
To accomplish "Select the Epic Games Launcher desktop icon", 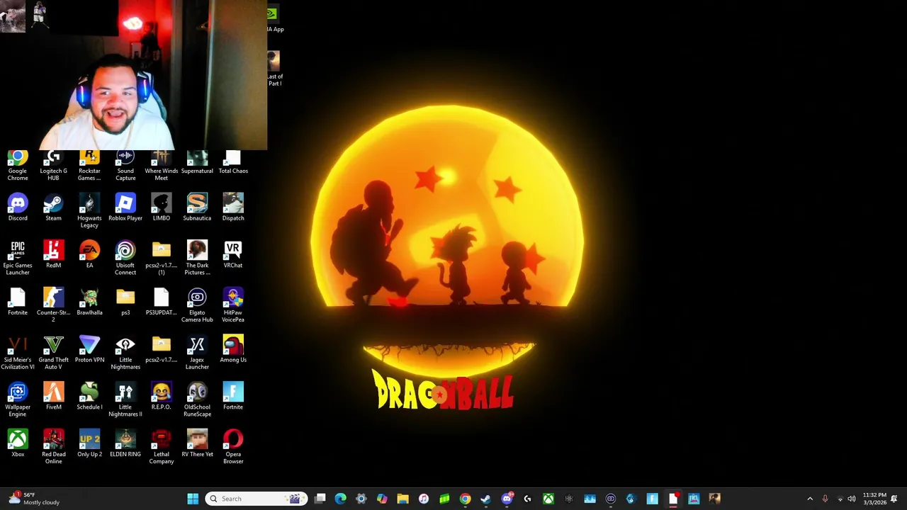I will point(18,258).
